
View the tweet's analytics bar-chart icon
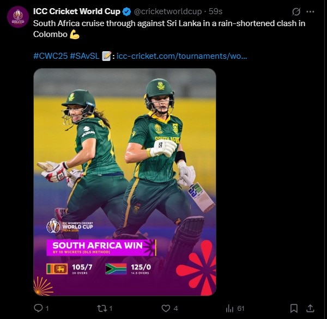pyautogui.click(x=230, y=308)
